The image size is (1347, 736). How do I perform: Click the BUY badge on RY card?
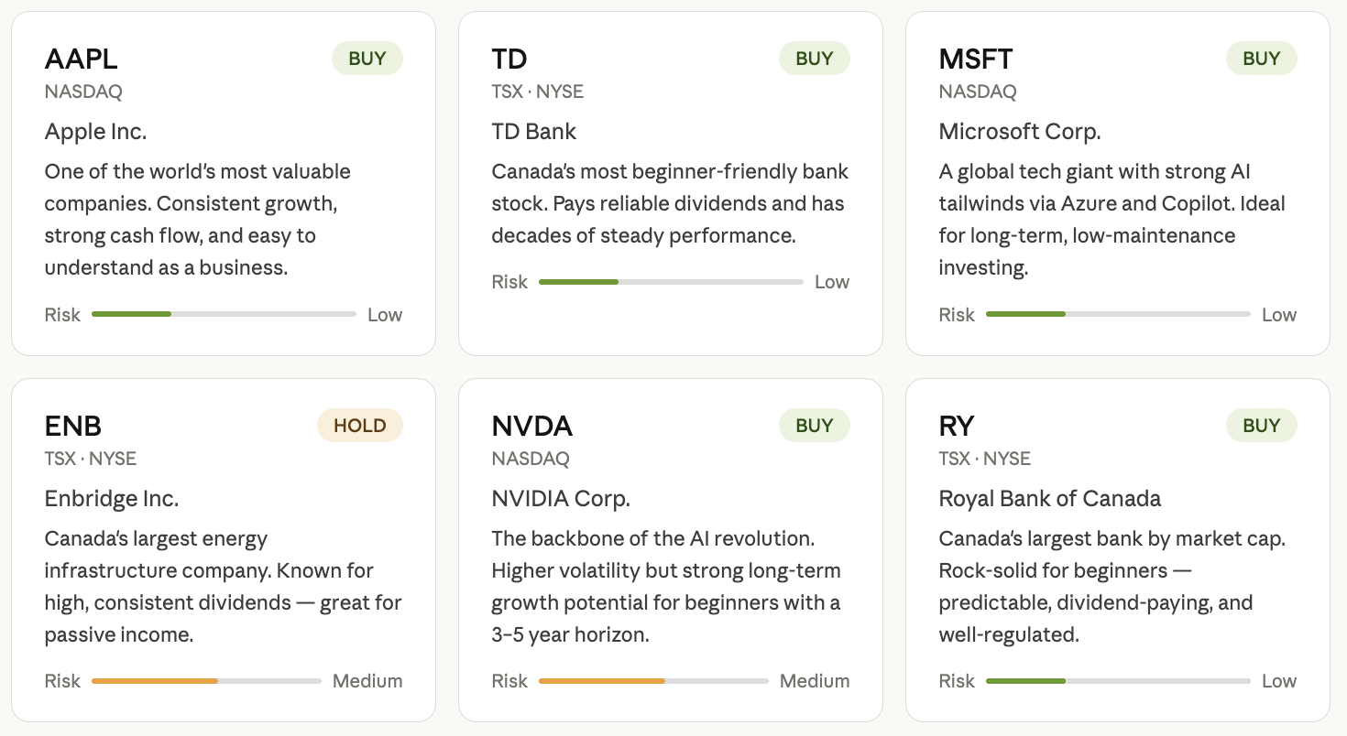click(1261, 426)
